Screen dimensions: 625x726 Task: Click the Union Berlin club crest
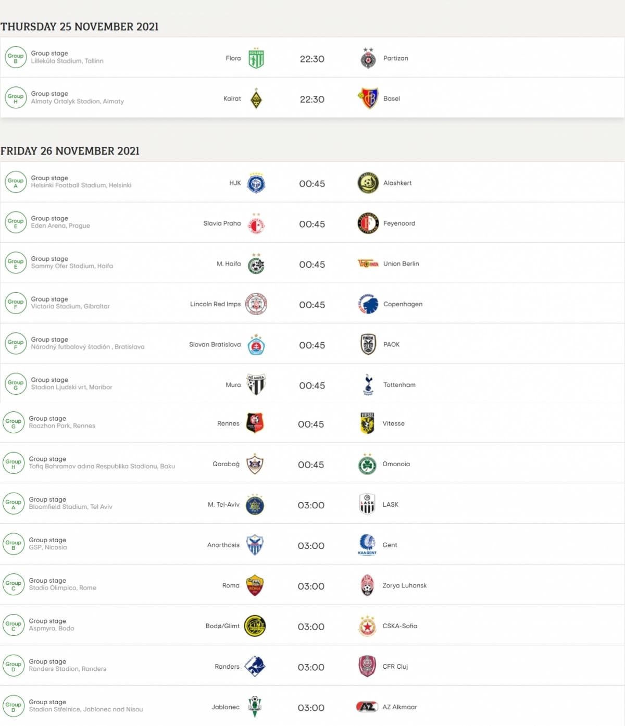click(x=368, y=264)
